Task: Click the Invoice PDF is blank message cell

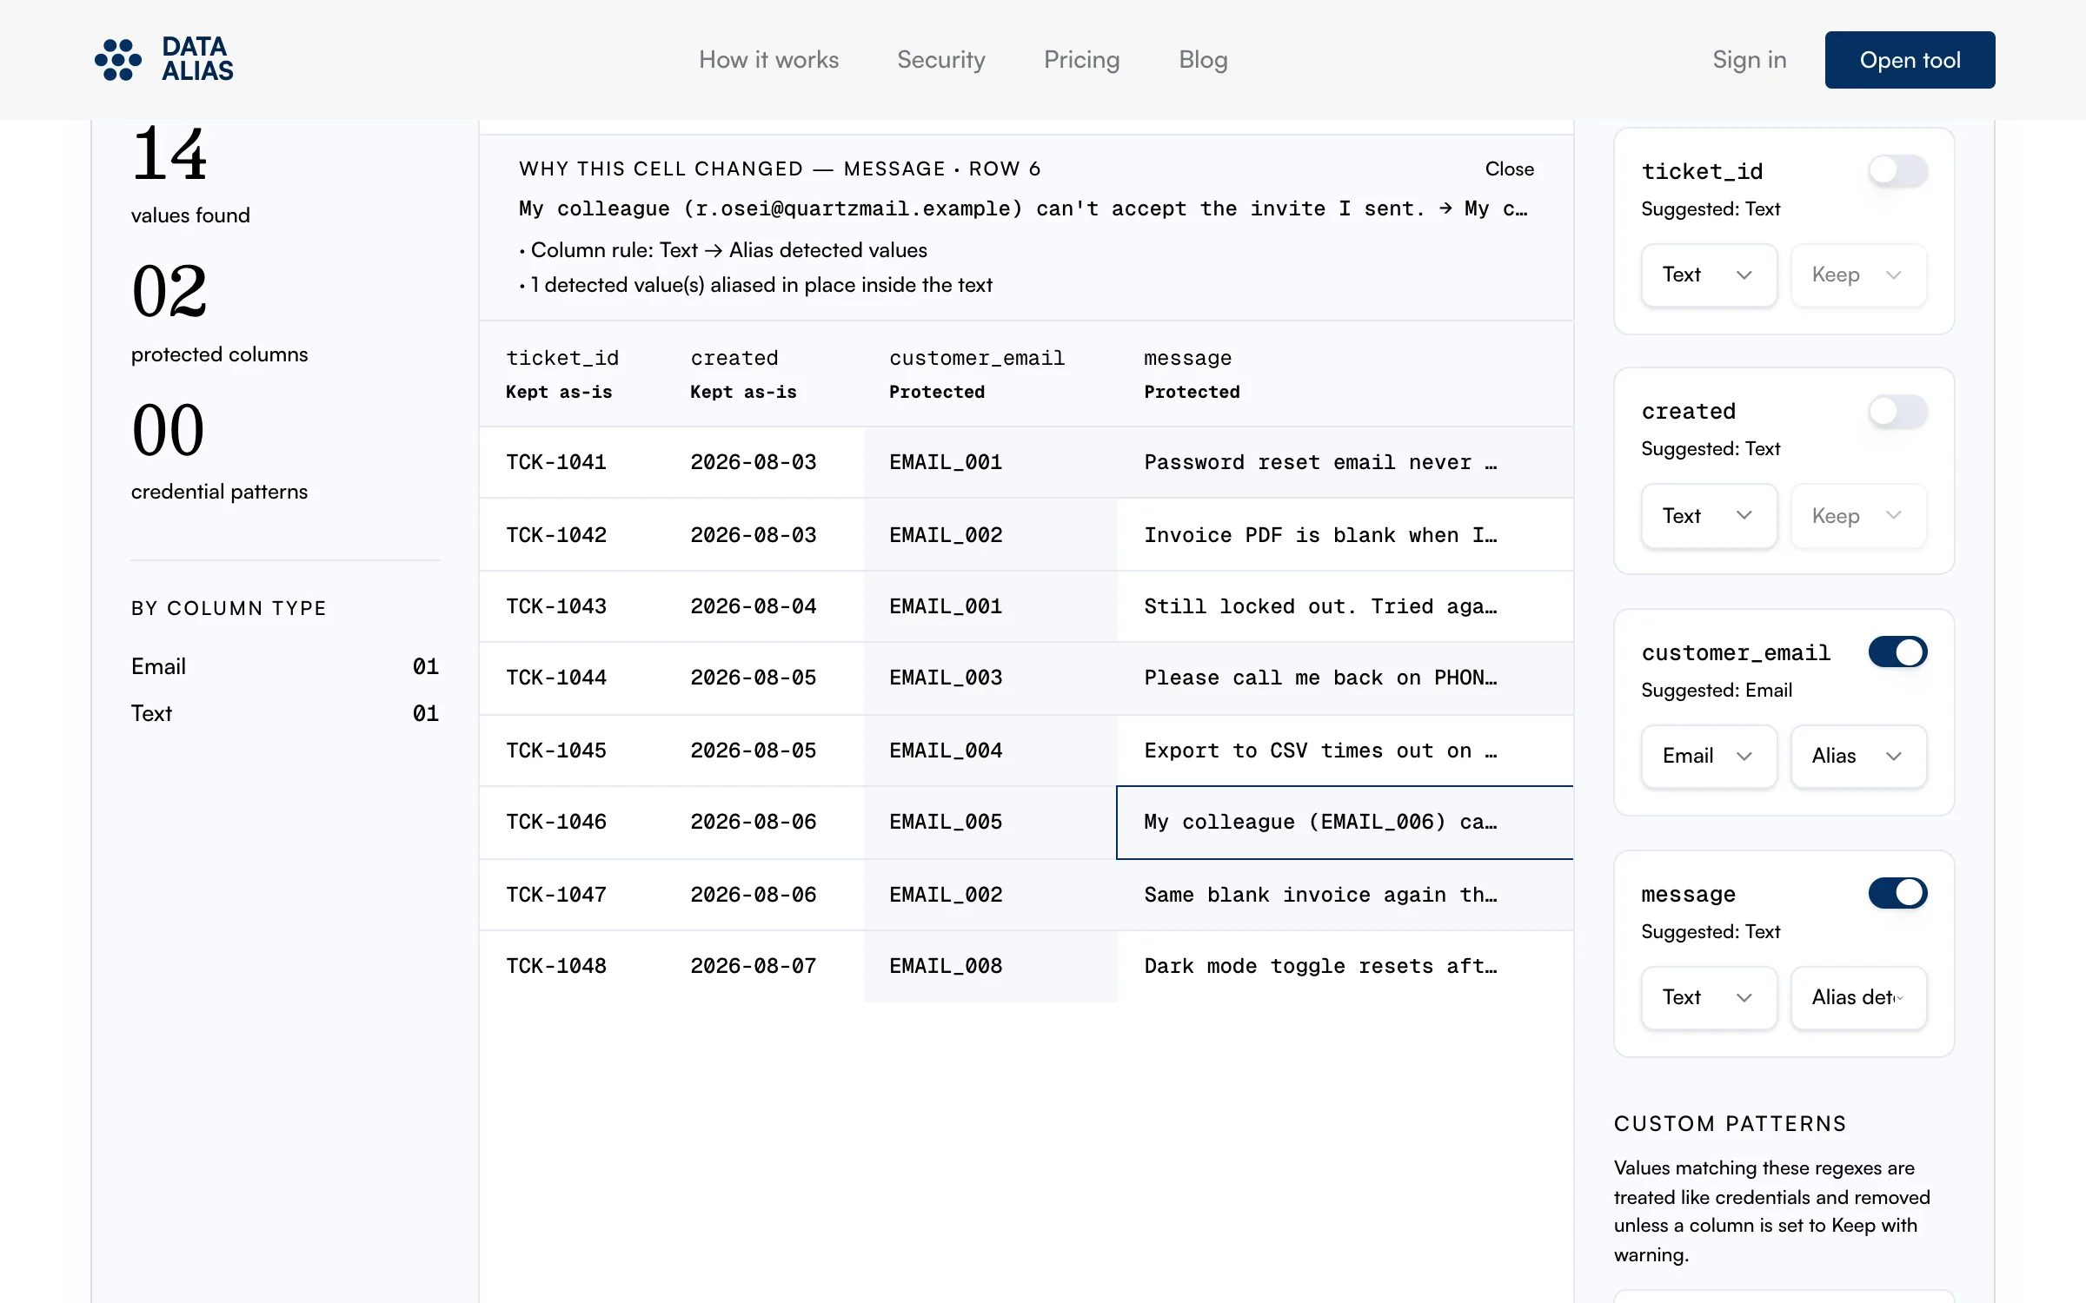Action: 1345,534
